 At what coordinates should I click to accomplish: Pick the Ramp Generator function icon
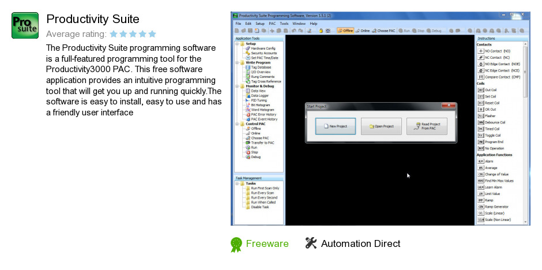point(480,207)
